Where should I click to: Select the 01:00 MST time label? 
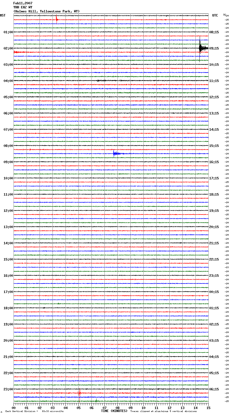[8, 32]
